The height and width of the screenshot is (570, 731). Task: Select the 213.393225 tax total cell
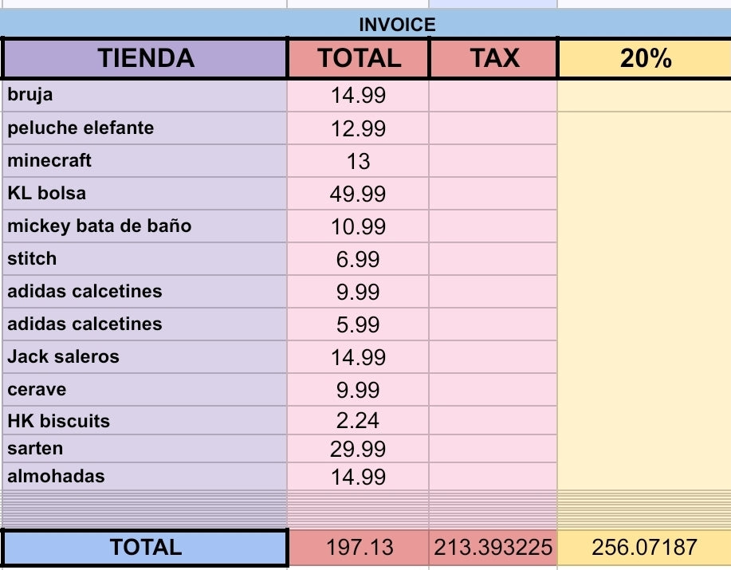(x=493, y=548)
